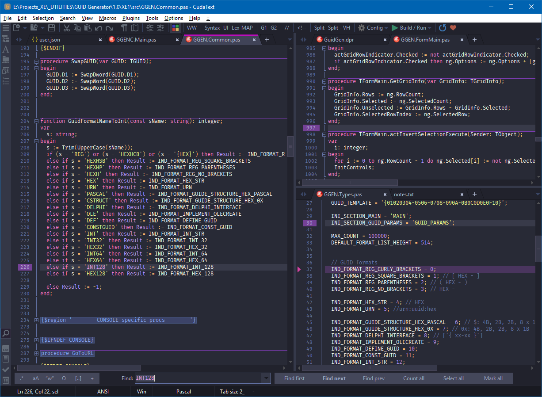
Task: Toggle word wrap WW button
Action: (192, 28)
